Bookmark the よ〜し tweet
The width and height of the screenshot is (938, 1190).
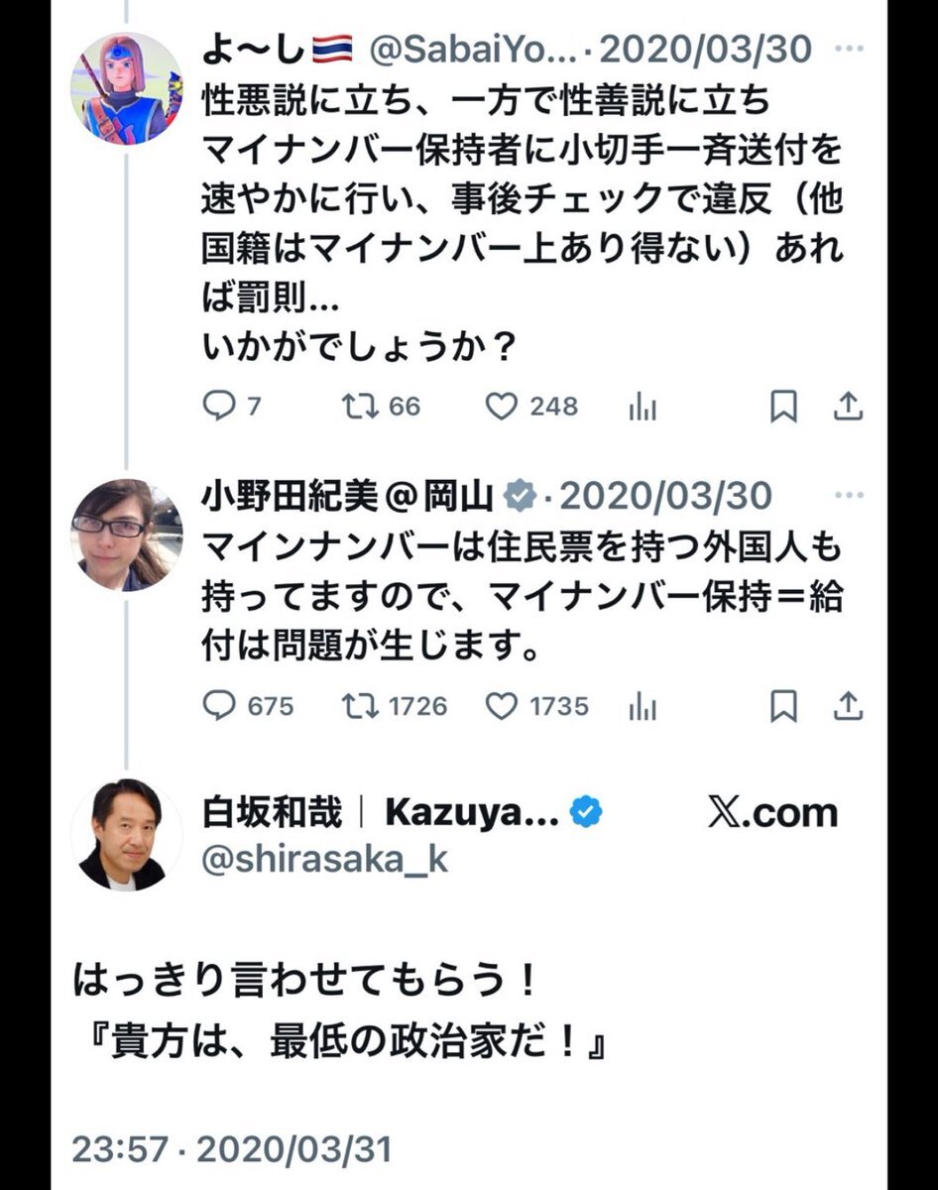[783, 407]
